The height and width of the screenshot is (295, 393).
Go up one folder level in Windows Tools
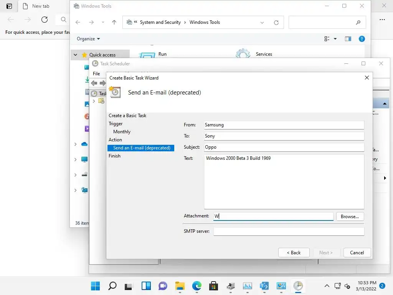[114, 22]
